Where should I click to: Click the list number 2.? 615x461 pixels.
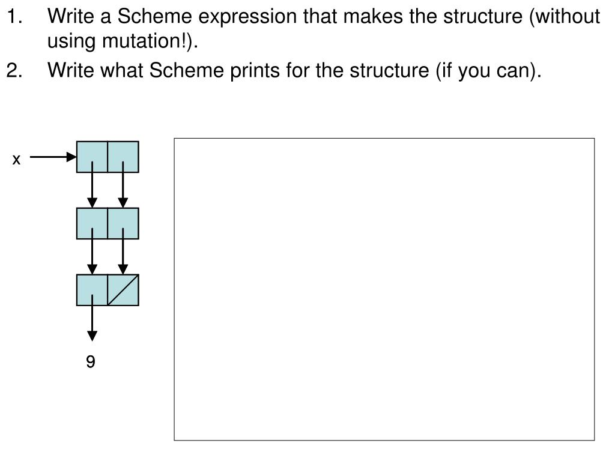[14, 71]
